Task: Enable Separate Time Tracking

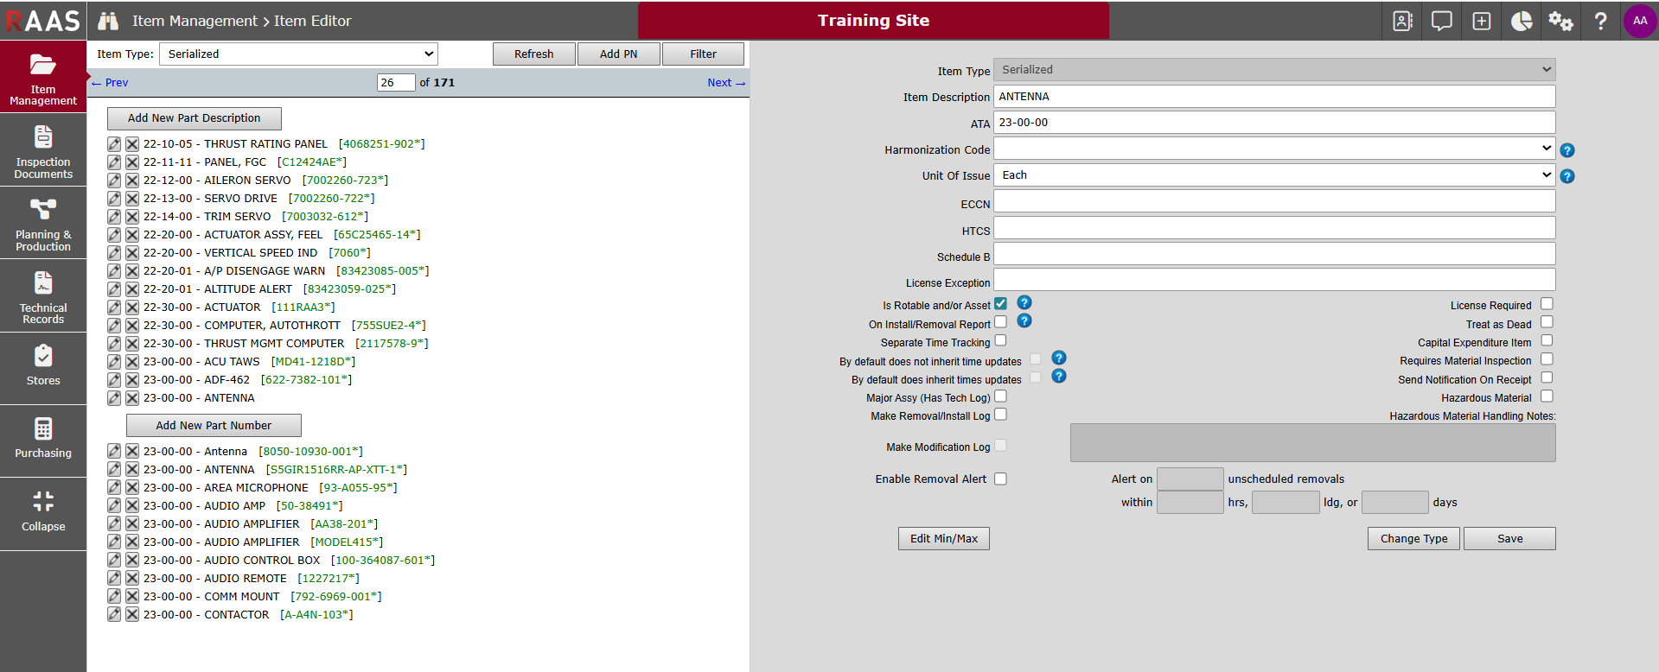Action: [1001, 340]
